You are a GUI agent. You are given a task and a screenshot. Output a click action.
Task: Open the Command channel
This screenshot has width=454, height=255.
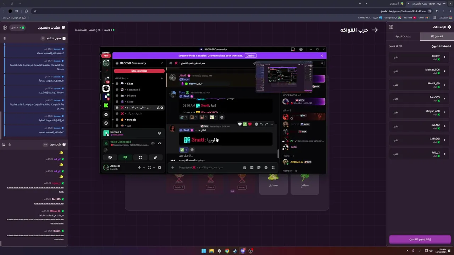139,90
